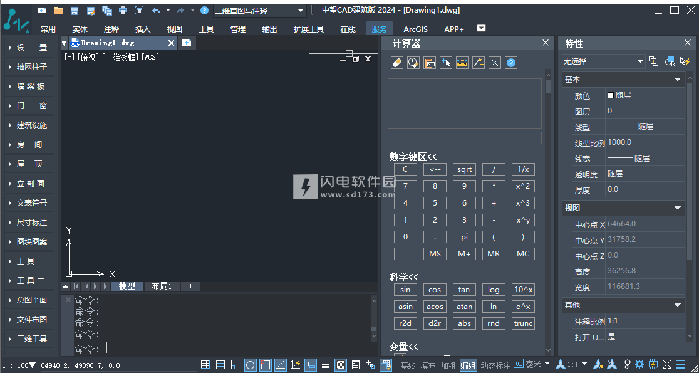The image size is (699, 373).
Task: Open the 扩展工具 ribbon tab
Action: 309,29
